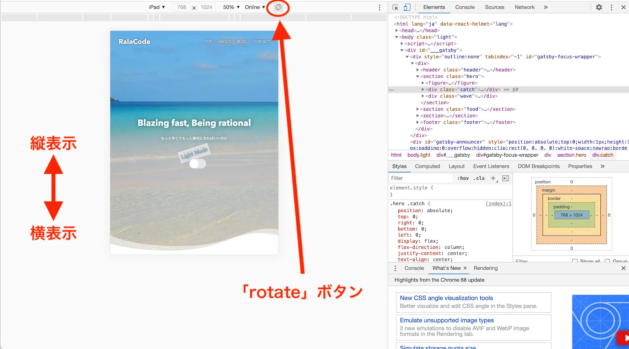629x349 pixels.
Task: Click the rotate device orientation icon
Action: (x=278, y=7)
